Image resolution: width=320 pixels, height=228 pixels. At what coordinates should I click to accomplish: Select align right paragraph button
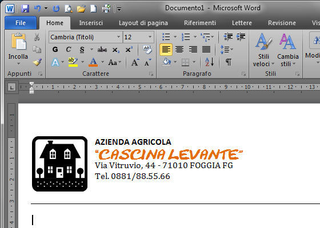193,50
